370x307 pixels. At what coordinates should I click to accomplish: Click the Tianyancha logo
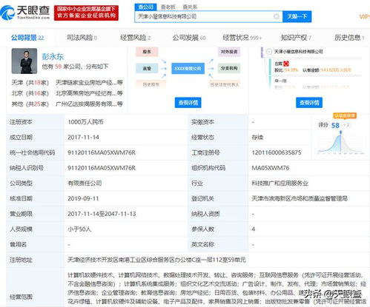pyautogui.click(x=25, y=13)
